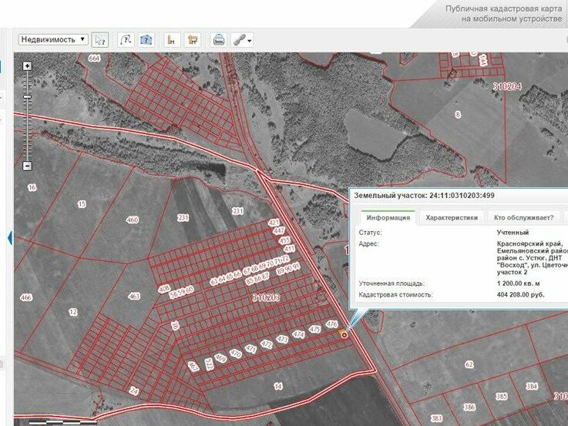Click parcel label 466 on the map
The image size is (568, 426).
[x=26, y=297]
